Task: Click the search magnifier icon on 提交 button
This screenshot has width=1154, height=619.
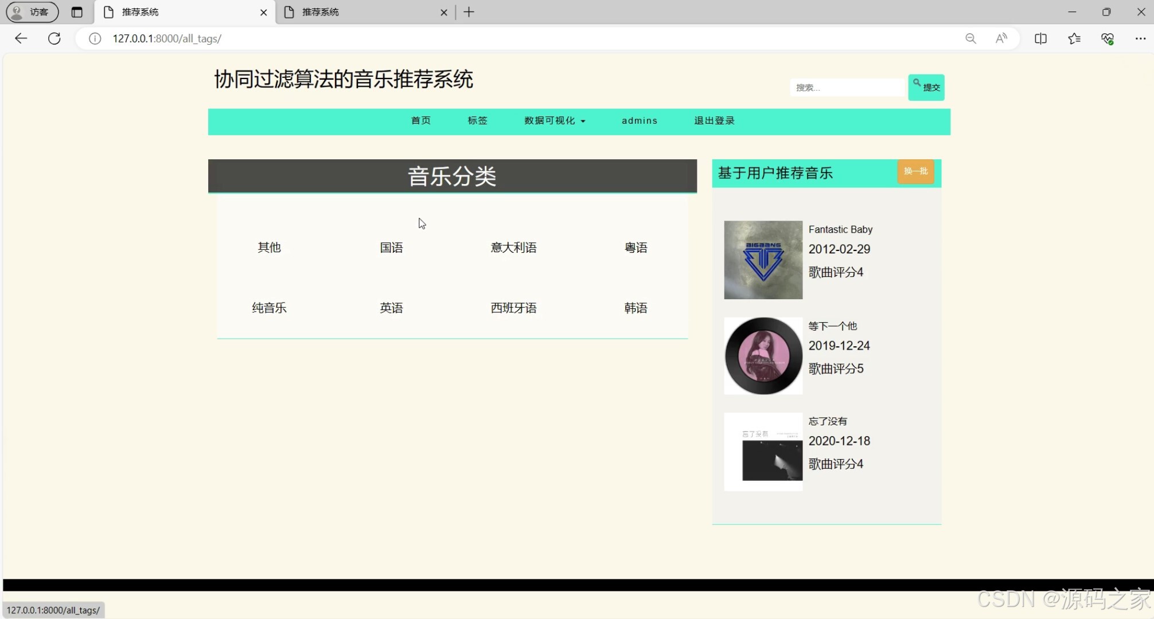Action: (917, 83)
